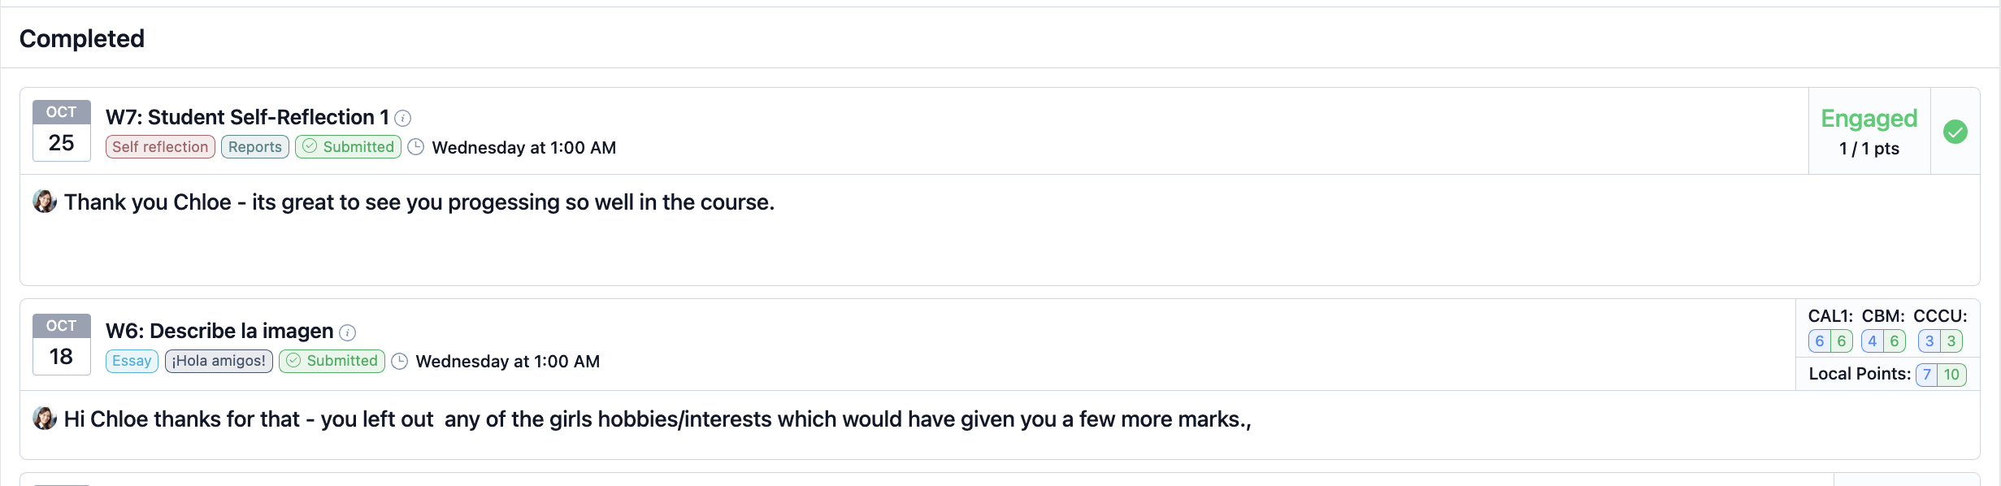Click the 'Engaged' grade label

1869,119
